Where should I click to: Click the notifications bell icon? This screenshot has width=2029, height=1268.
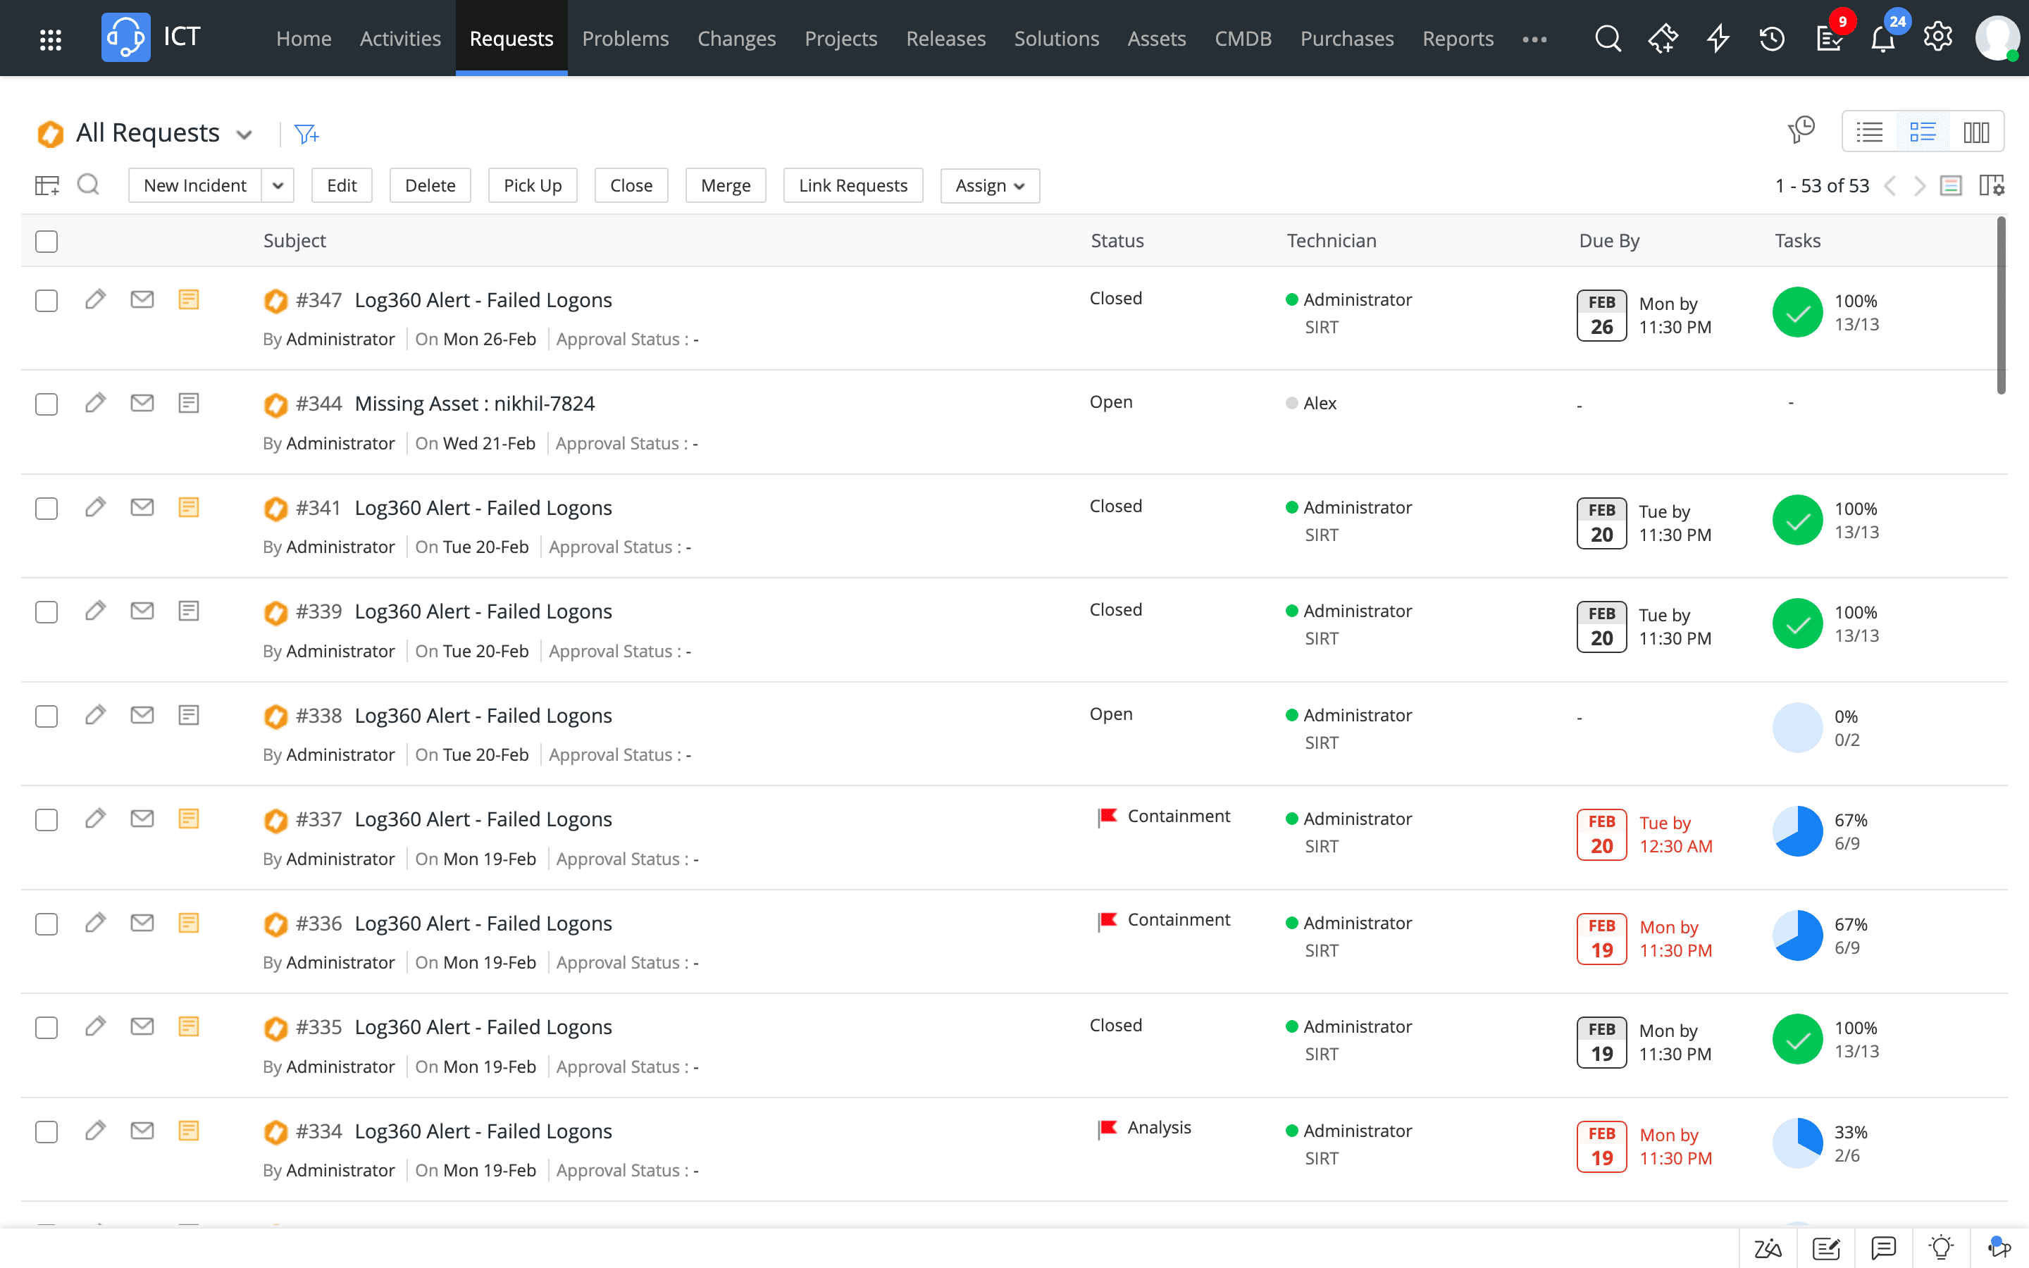1883,39
